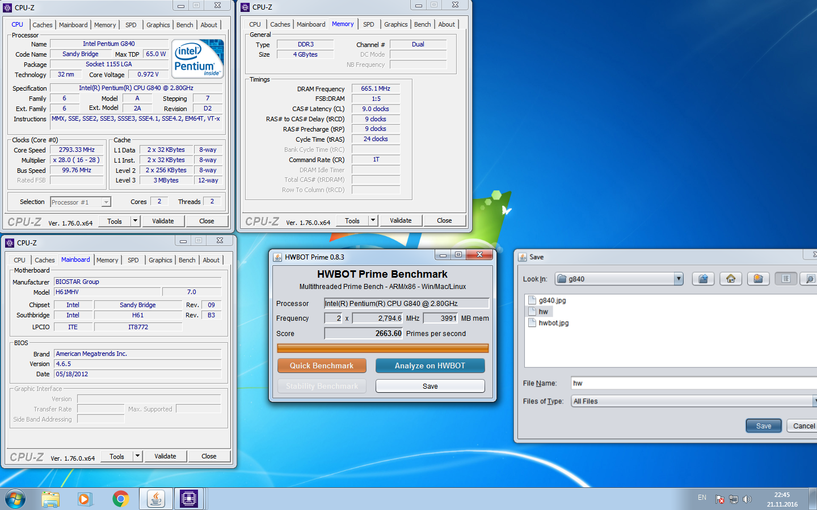817x510 pixels.
Task: Switch to the Java app on taskbar
Action: click(x=155, y=499)
